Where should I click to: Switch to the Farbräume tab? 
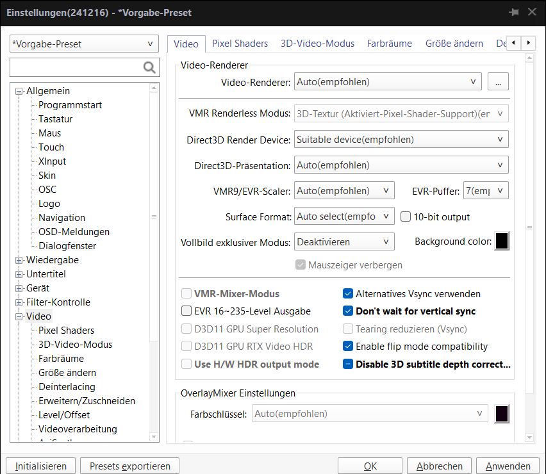tap(390, 44)
